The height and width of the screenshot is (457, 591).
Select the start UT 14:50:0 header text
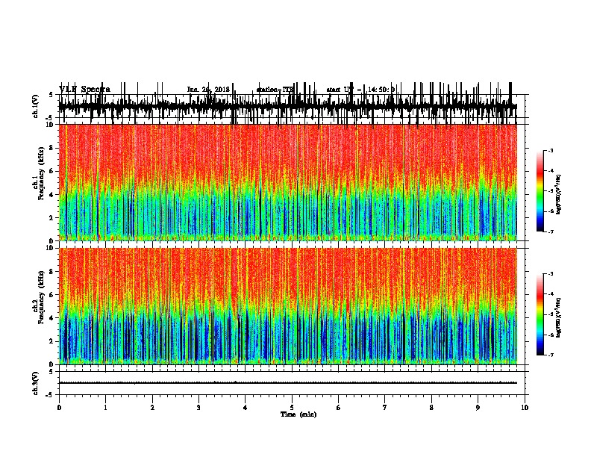point(360,90)
